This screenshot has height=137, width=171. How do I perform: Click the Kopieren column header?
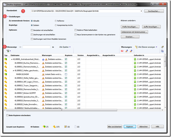70,55
